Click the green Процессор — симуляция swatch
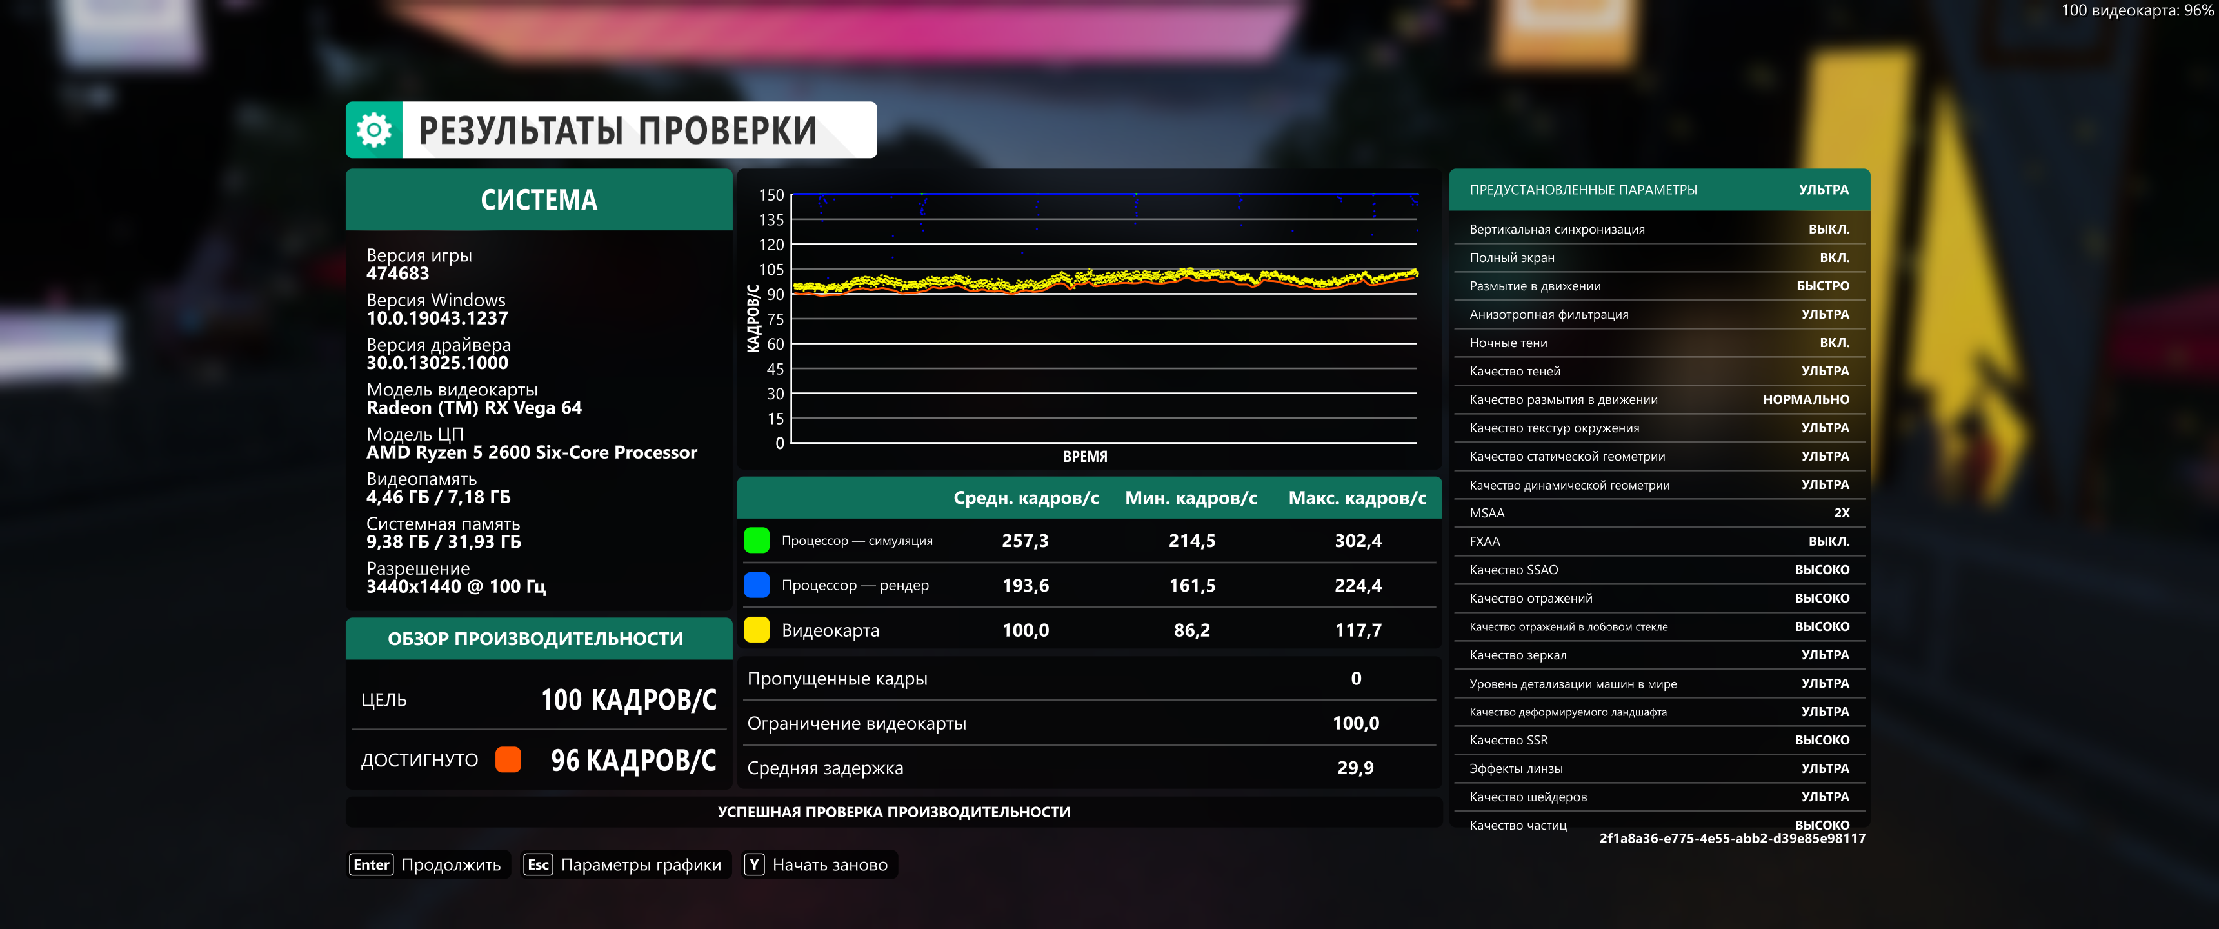 (756, 541)
